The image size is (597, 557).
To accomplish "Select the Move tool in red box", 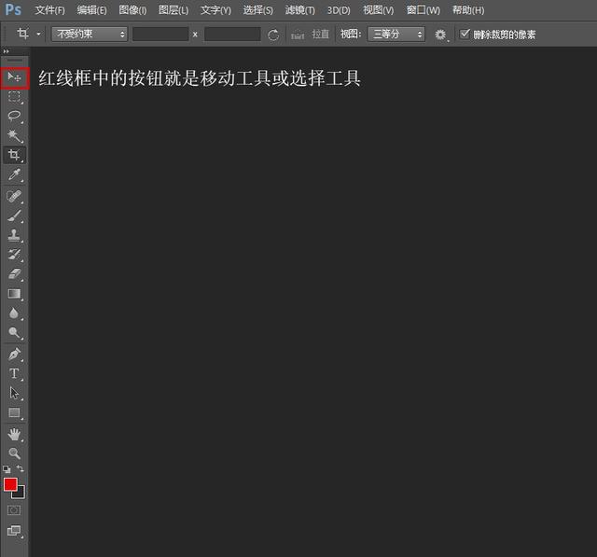I will (15, 77).
